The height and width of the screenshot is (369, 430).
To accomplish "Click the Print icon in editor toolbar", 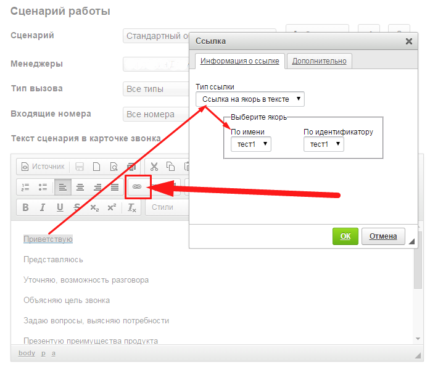I will click(x=131, y=167).
